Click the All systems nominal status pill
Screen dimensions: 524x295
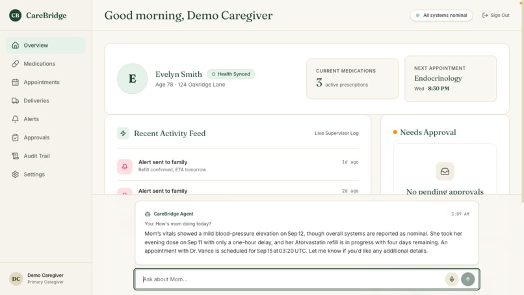tap(441, 16)
